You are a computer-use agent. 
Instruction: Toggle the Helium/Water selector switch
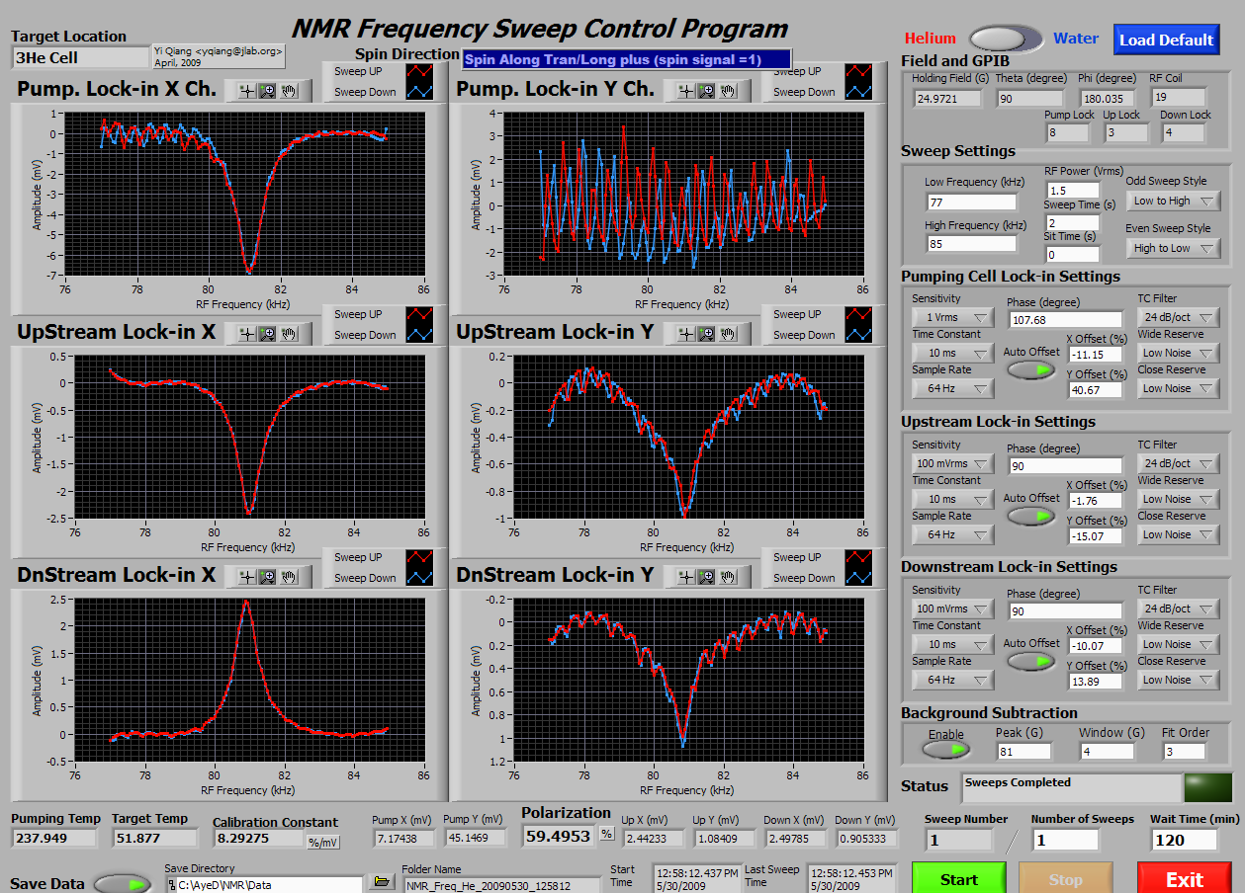(x=1006, y=39)
